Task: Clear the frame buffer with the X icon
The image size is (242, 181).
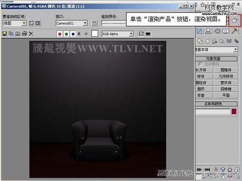Action: click(31, 33)
